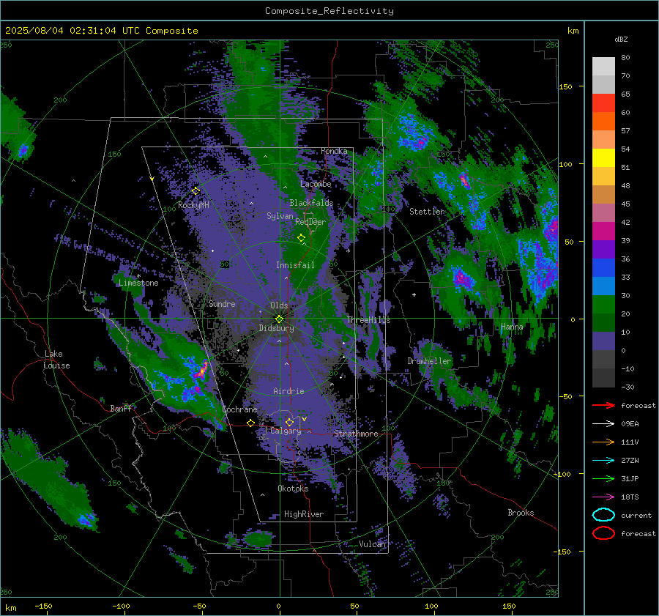Click the Lake Louise label
Screen dimensions: 659x616
click(x=56, y=360)
